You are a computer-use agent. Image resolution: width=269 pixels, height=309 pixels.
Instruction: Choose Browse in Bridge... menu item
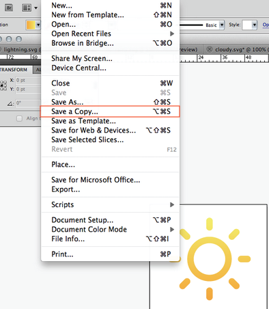click(x=110, y=43)
